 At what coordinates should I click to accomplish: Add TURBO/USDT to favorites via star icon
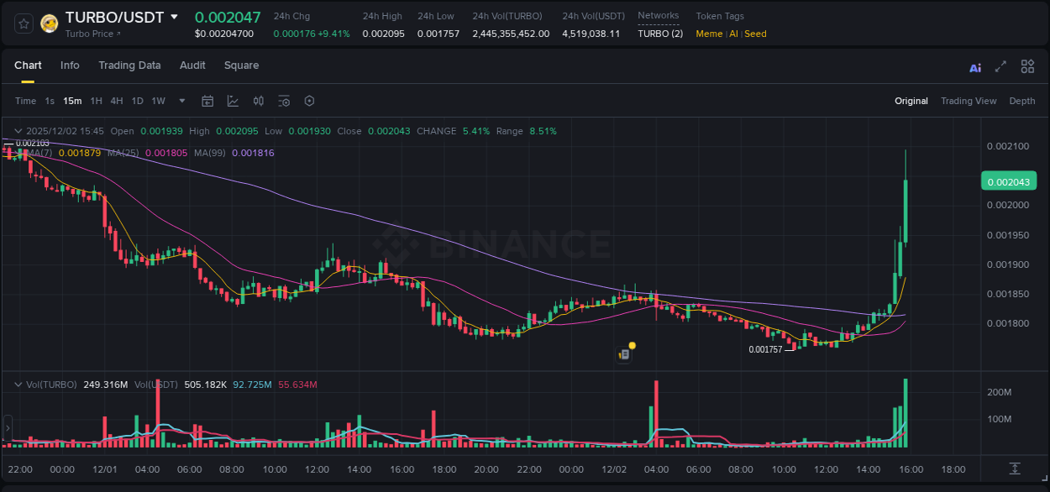(23, 23)
